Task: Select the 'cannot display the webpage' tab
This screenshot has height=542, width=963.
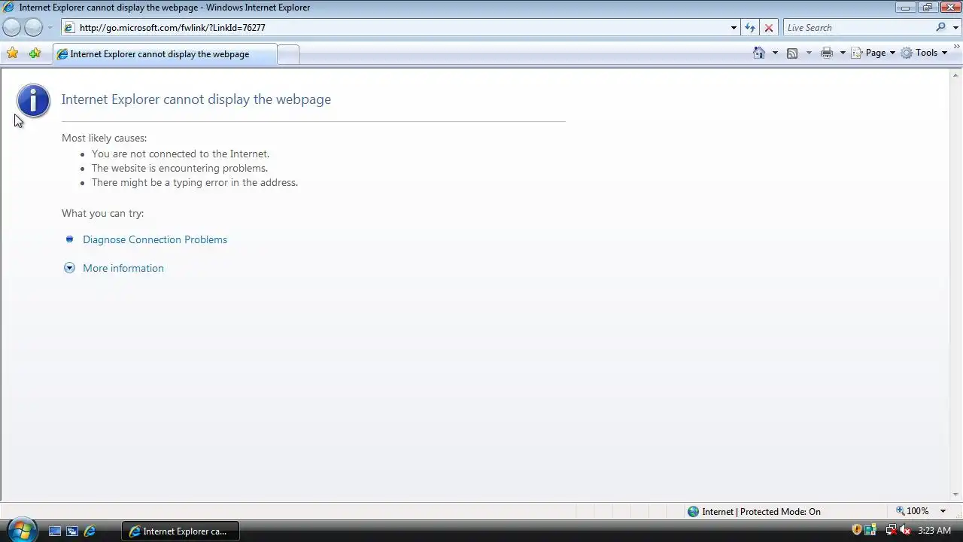Action: point(164,54)
